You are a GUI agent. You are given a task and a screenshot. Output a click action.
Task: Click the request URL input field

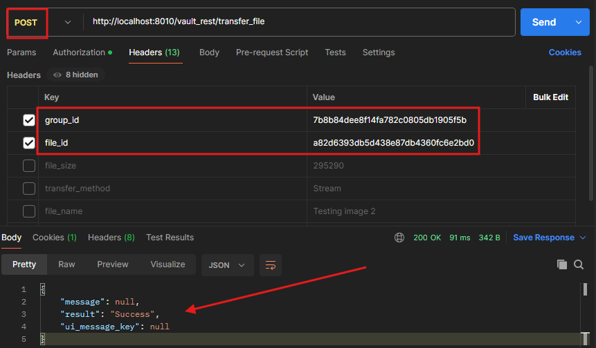(298, 22)
